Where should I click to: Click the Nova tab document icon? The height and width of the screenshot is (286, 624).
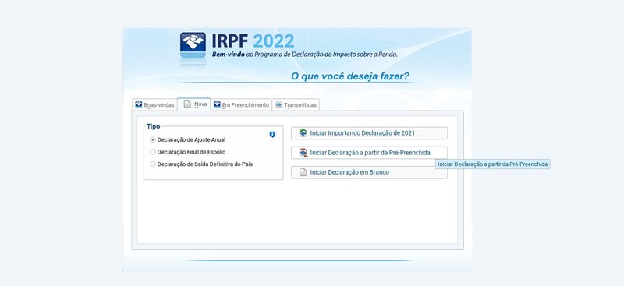point(187,104)
